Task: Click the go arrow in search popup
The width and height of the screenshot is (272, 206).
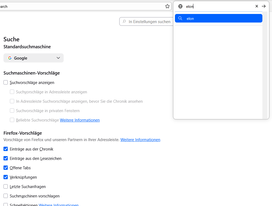Action: tap(264, 6)
